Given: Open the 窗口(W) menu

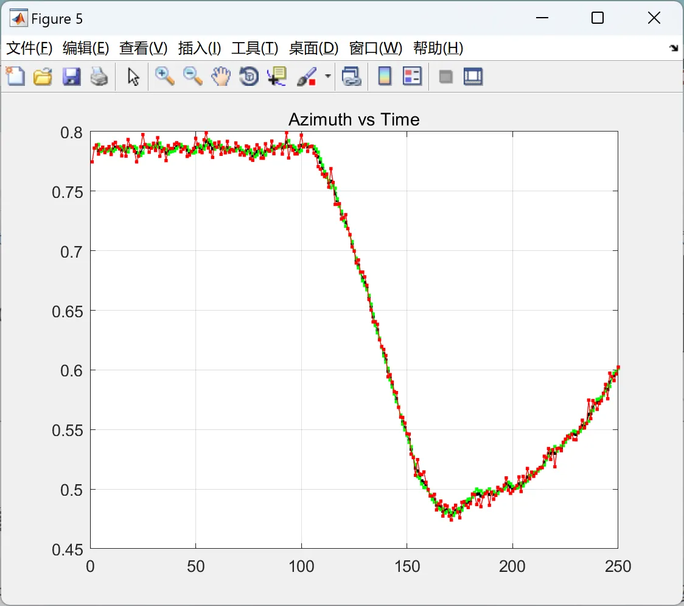Looking at the screenshot, I should click(375, 48).
